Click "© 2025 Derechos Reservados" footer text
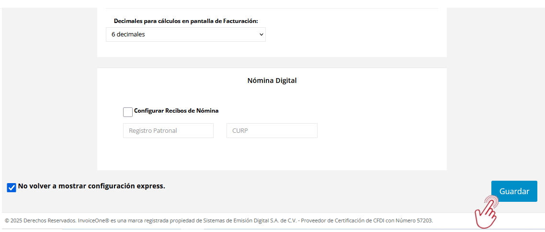 [x=40, y=220]
